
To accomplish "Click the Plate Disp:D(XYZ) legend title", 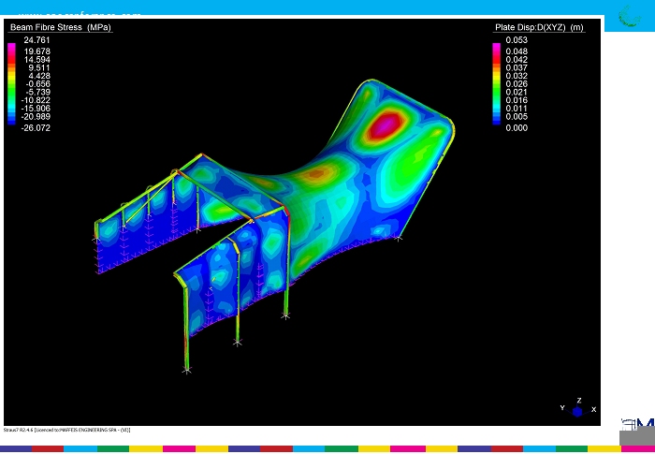I will 539,27.
